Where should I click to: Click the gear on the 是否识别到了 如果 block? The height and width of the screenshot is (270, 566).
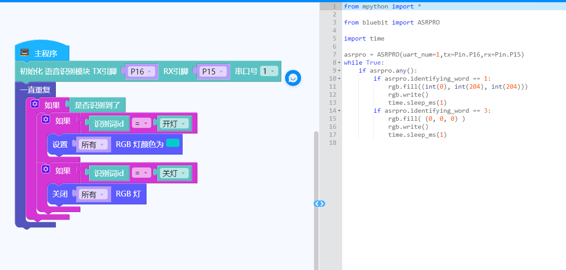35,104
